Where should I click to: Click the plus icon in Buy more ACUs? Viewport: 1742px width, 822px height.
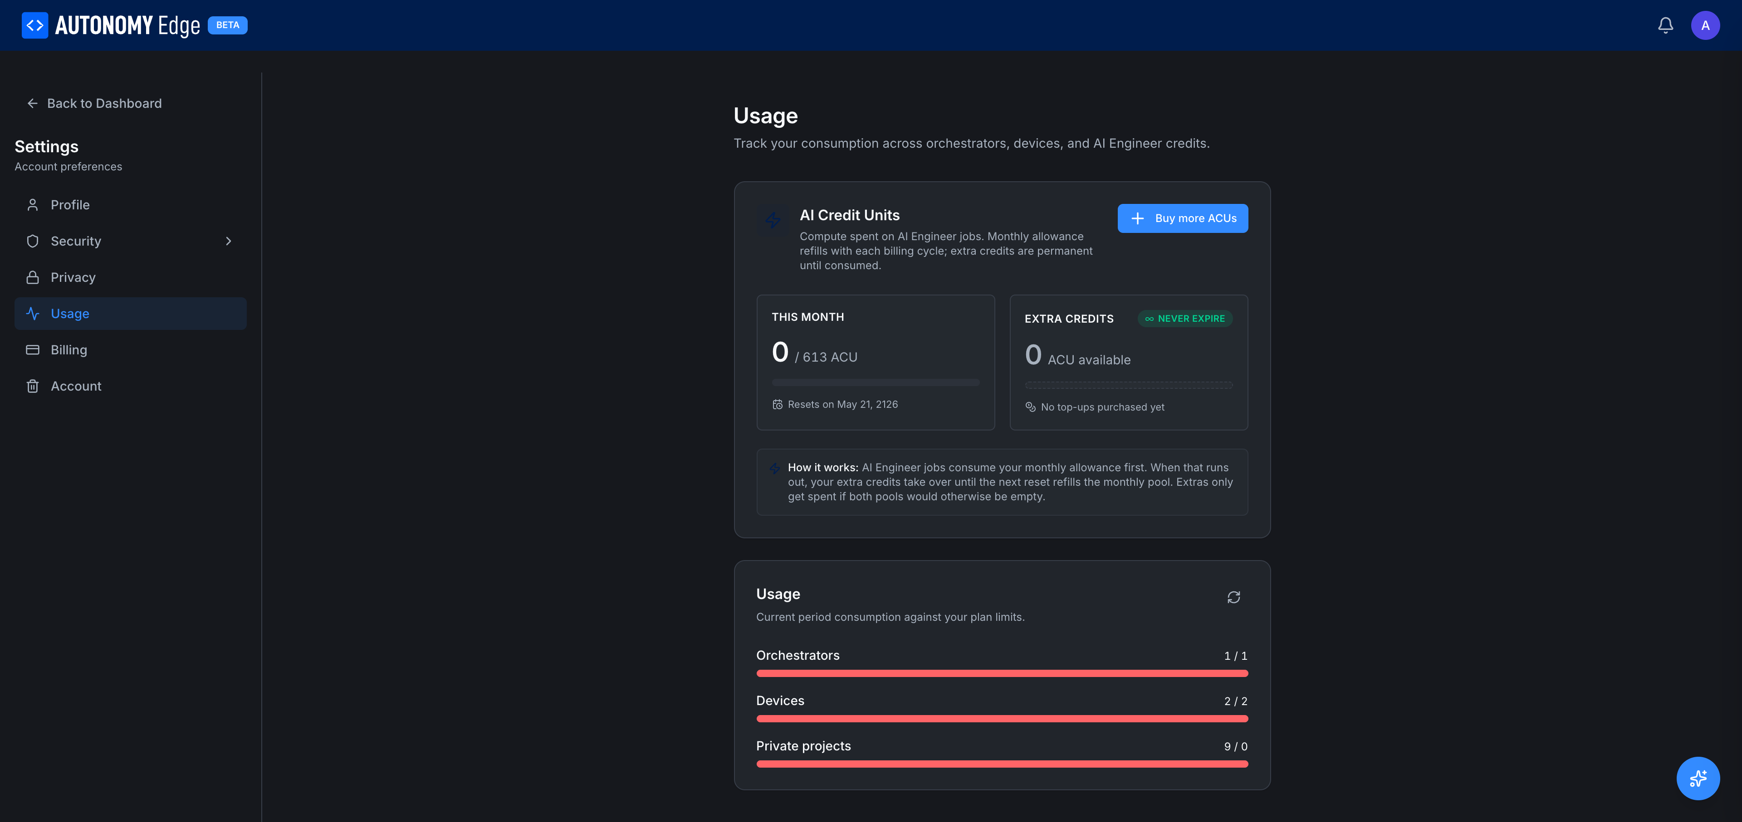pos(1137,218)
